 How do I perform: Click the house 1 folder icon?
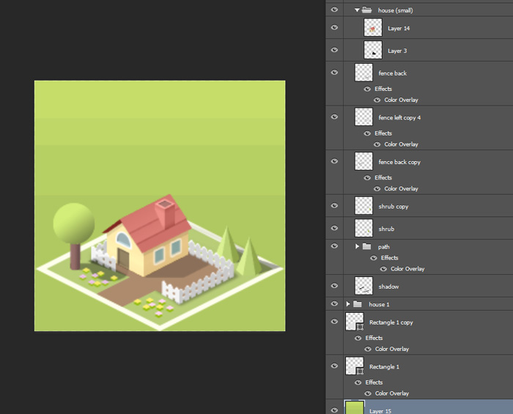coord(358,304)
